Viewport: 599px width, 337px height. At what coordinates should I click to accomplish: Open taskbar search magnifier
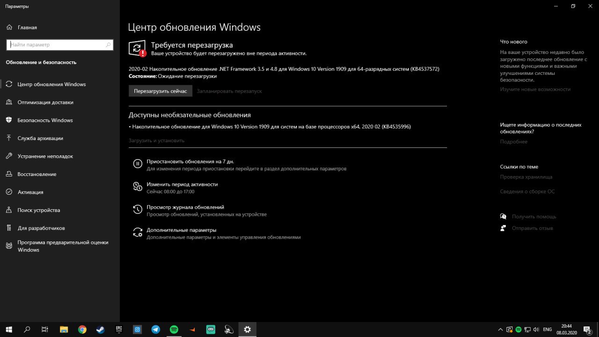pyautogui.click(x=27, y=330)
